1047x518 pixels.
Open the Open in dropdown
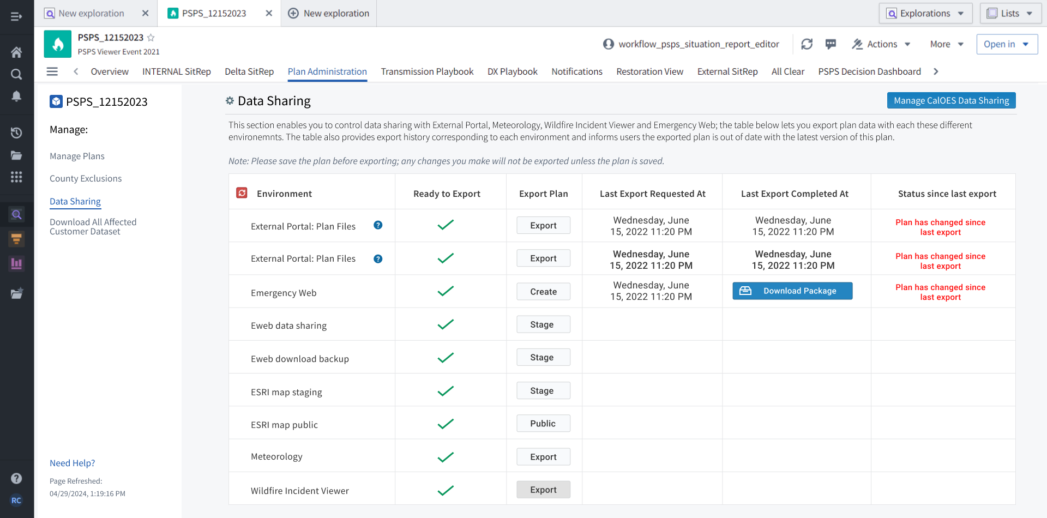click(x=1007, y=44)
